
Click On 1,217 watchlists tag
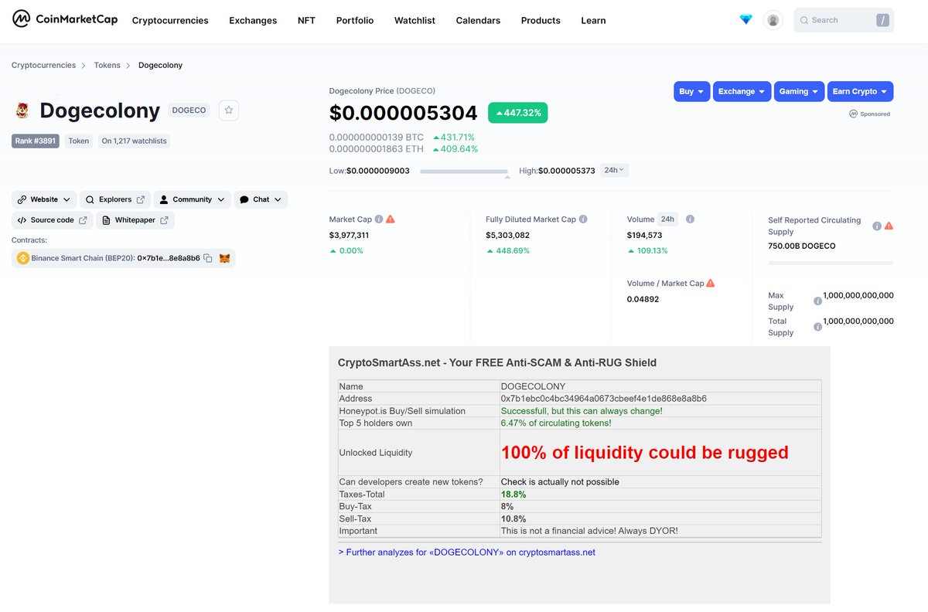coord(134,141)
